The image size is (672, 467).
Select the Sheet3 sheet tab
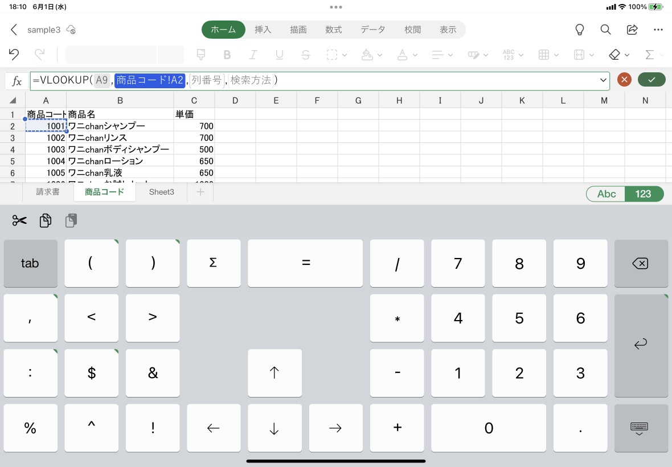click(x=162, y=192)
